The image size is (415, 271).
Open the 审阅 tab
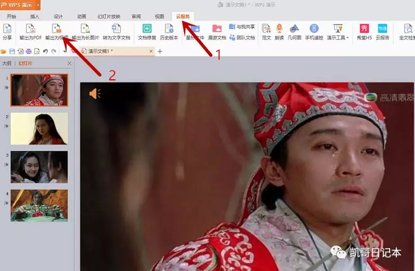coord(136,17)
